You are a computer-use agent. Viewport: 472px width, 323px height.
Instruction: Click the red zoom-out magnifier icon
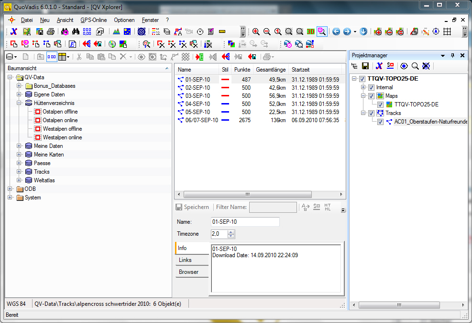tap(267, 31)
